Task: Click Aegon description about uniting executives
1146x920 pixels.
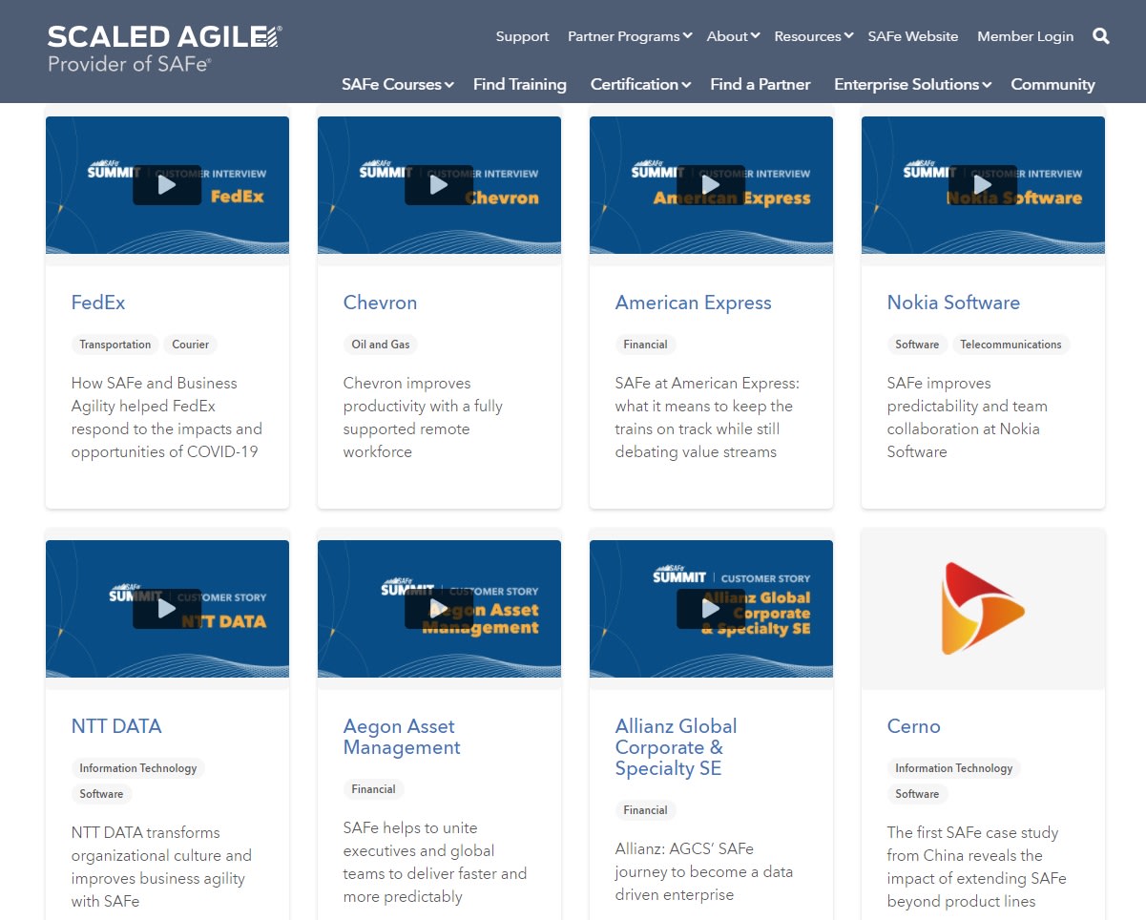Action: tap(435, 862)
